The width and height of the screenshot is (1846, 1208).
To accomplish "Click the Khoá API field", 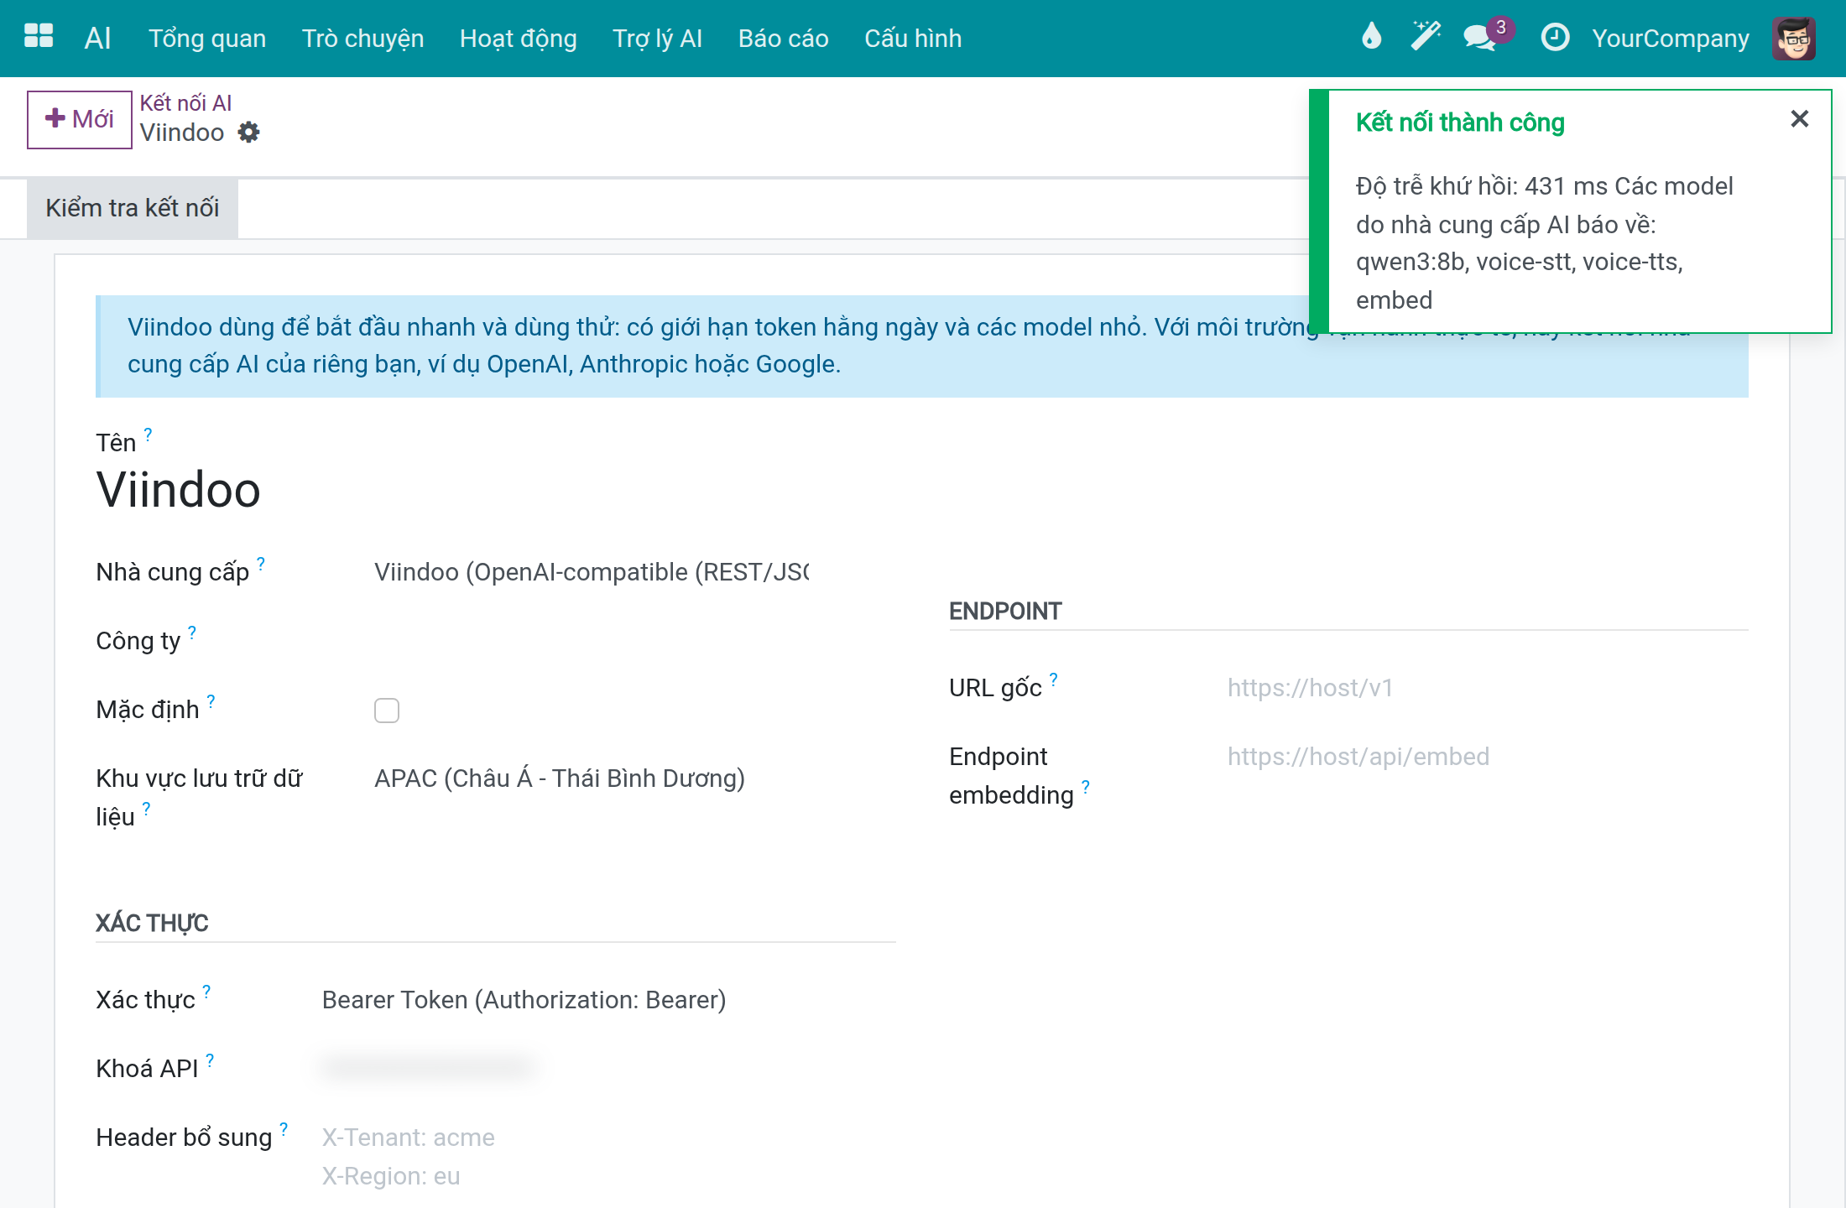I will [608, 1067].
